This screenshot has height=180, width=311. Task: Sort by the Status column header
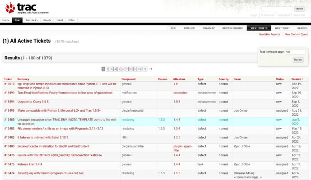point(280,79)
